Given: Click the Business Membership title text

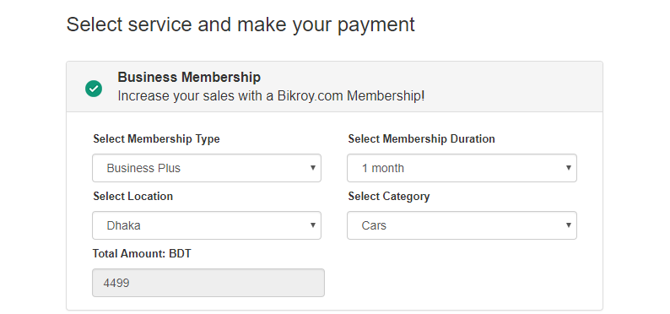Looking at the screenshot, I should pyautogui.click(x=189, y=78).
